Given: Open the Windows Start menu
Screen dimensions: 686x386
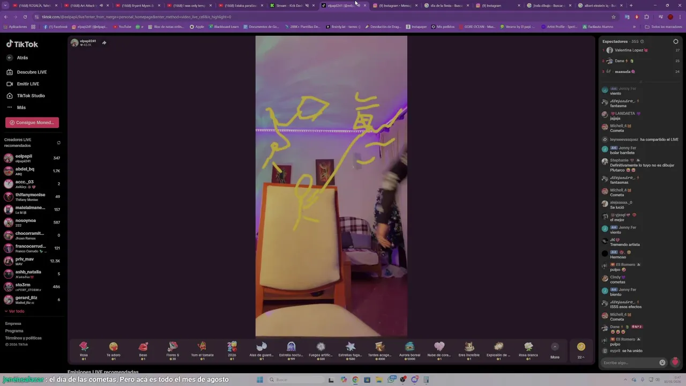Looking at the screenshot, I should (260, 380).
